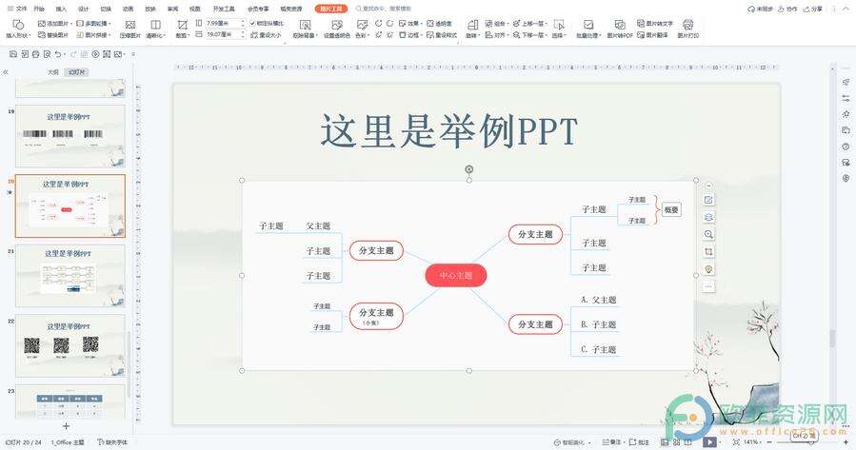Toggle 备注 notes pane in status bar

pos(611,441)
